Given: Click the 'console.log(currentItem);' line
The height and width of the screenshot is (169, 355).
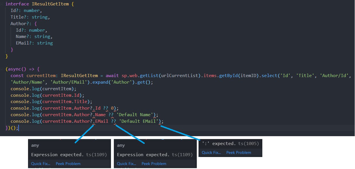Looking at the screenshot, I should pyautogui.click(x=43, y=89).
